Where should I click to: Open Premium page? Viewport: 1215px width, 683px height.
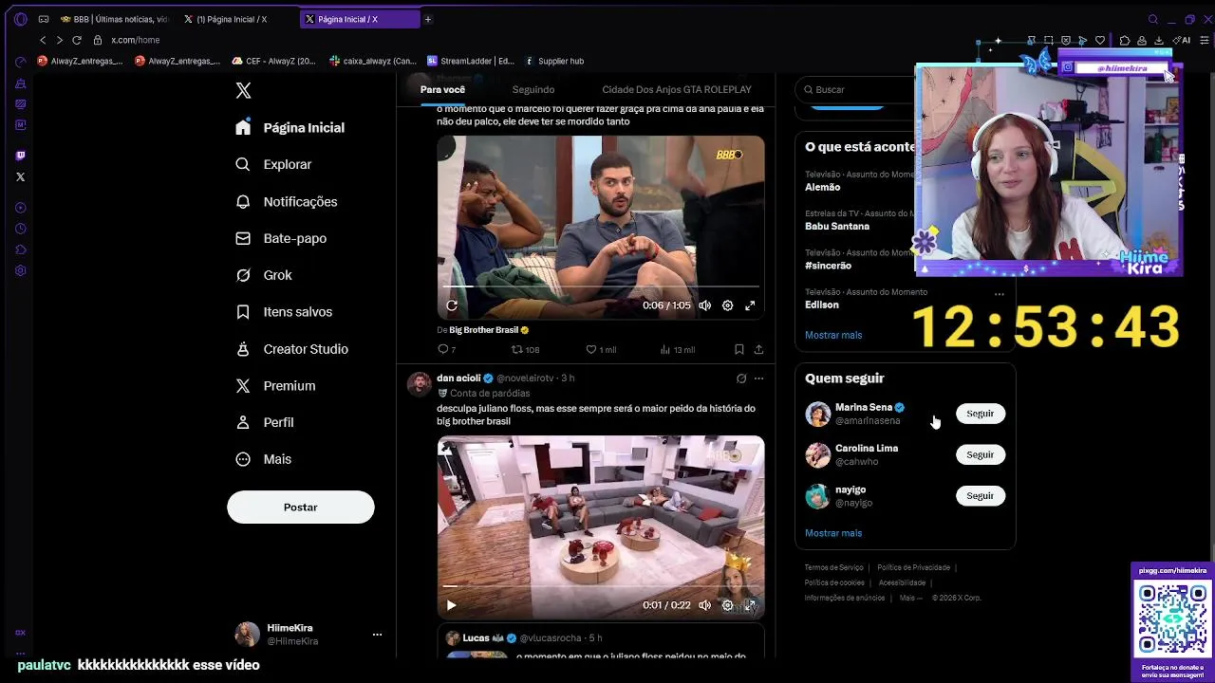276,386
